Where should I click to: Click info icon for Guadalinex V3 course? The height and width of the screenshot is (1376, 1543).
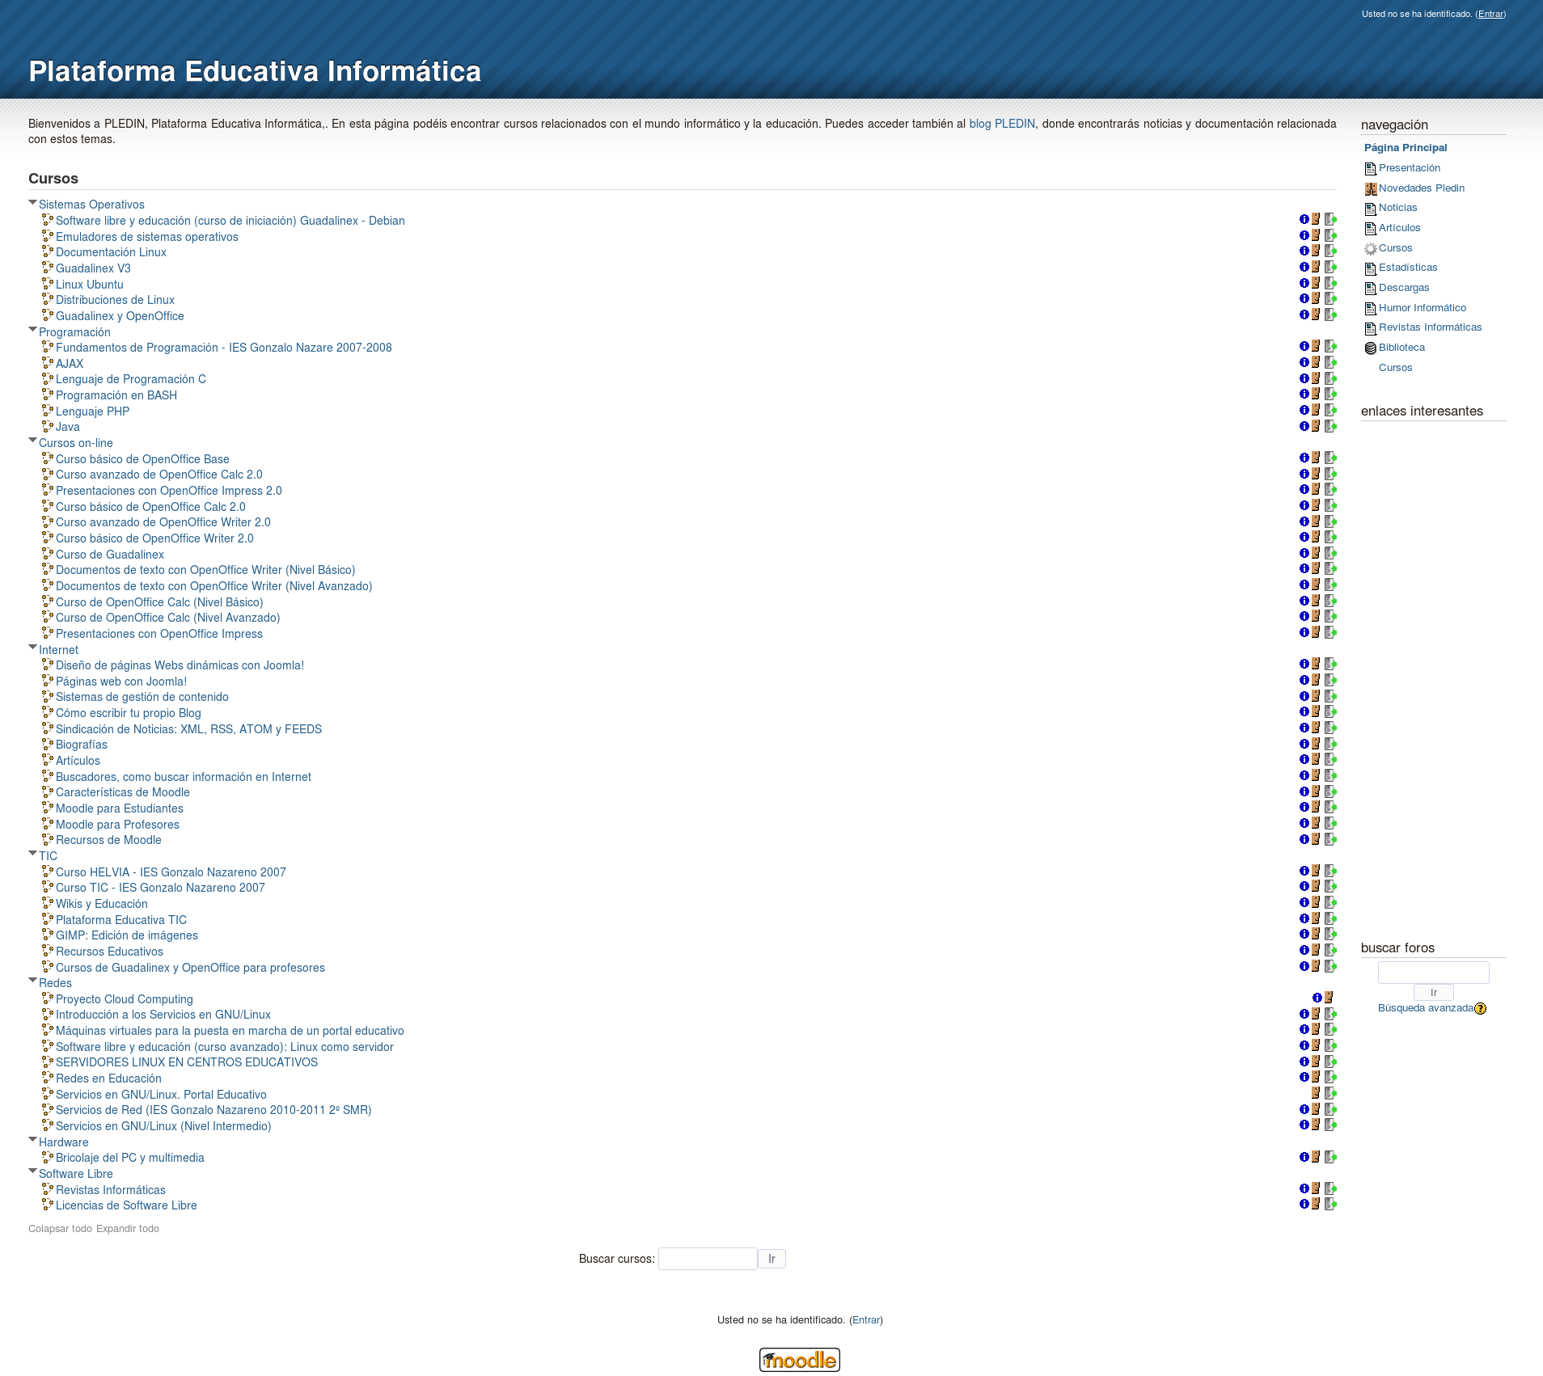(x=1304, y=268)
